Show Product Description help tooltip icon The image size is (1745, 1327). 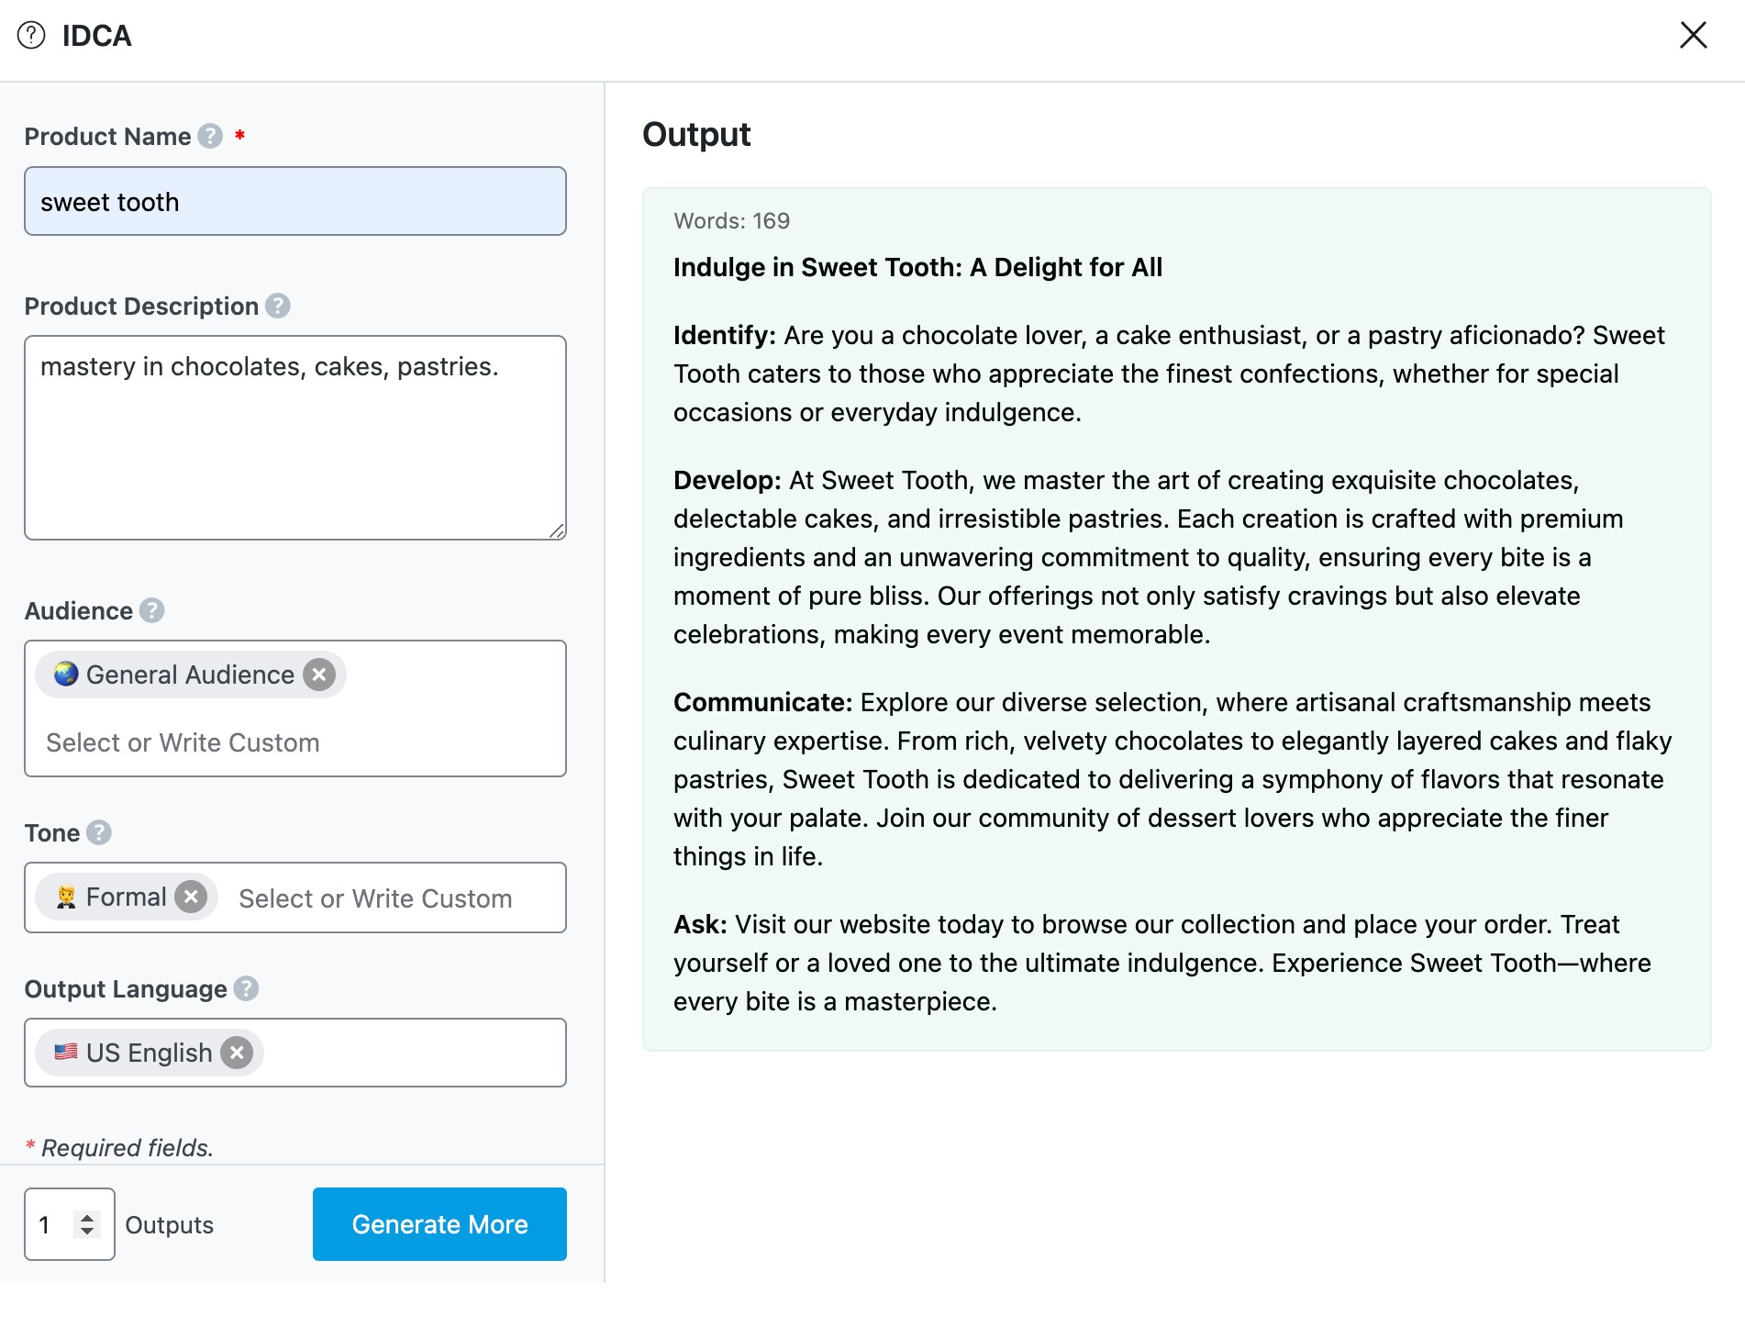278,306
